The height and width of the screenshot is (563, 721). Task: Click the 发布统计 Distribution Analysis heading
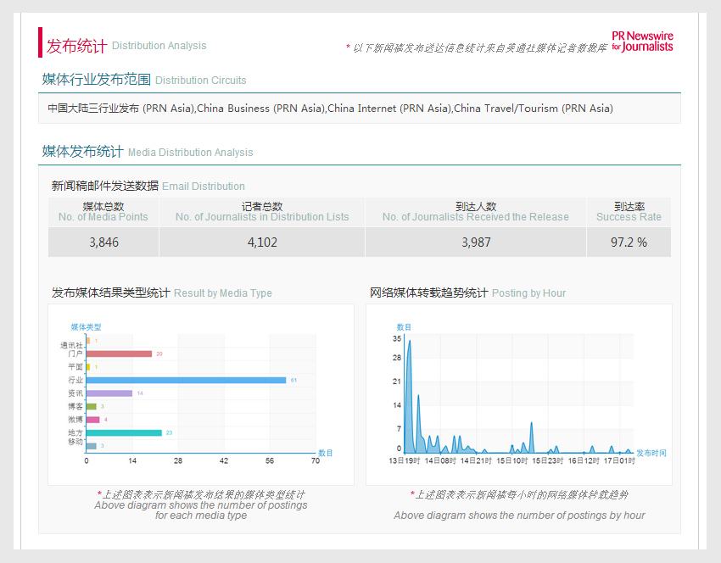click(126, 46)
